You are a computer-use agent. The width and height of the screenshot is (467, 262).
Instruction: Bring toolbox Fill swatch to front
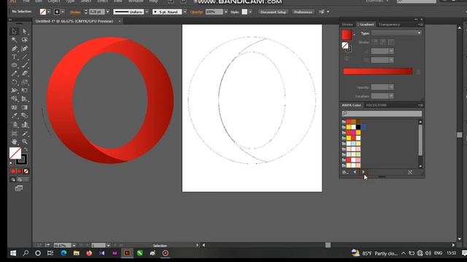15,153
